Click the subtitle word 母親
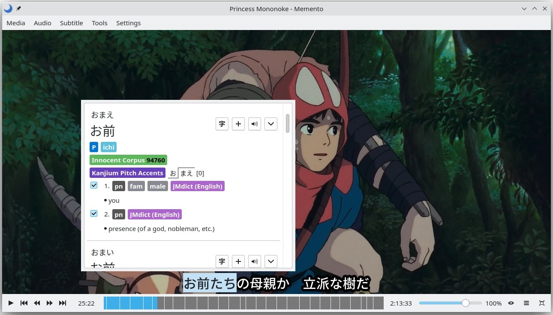 click(262, 283)
